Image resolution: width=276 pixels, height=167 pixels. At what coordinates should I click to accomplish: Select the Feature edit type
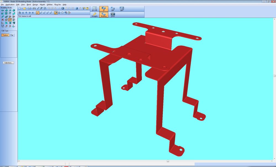(5, 35)
